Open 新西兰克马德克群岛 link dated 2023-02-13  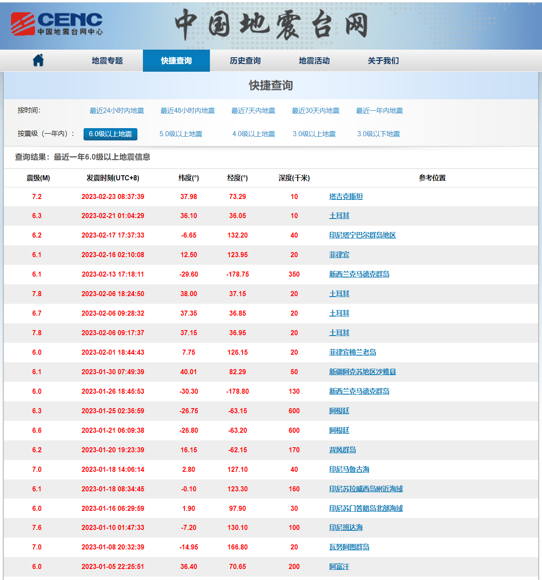359,274
